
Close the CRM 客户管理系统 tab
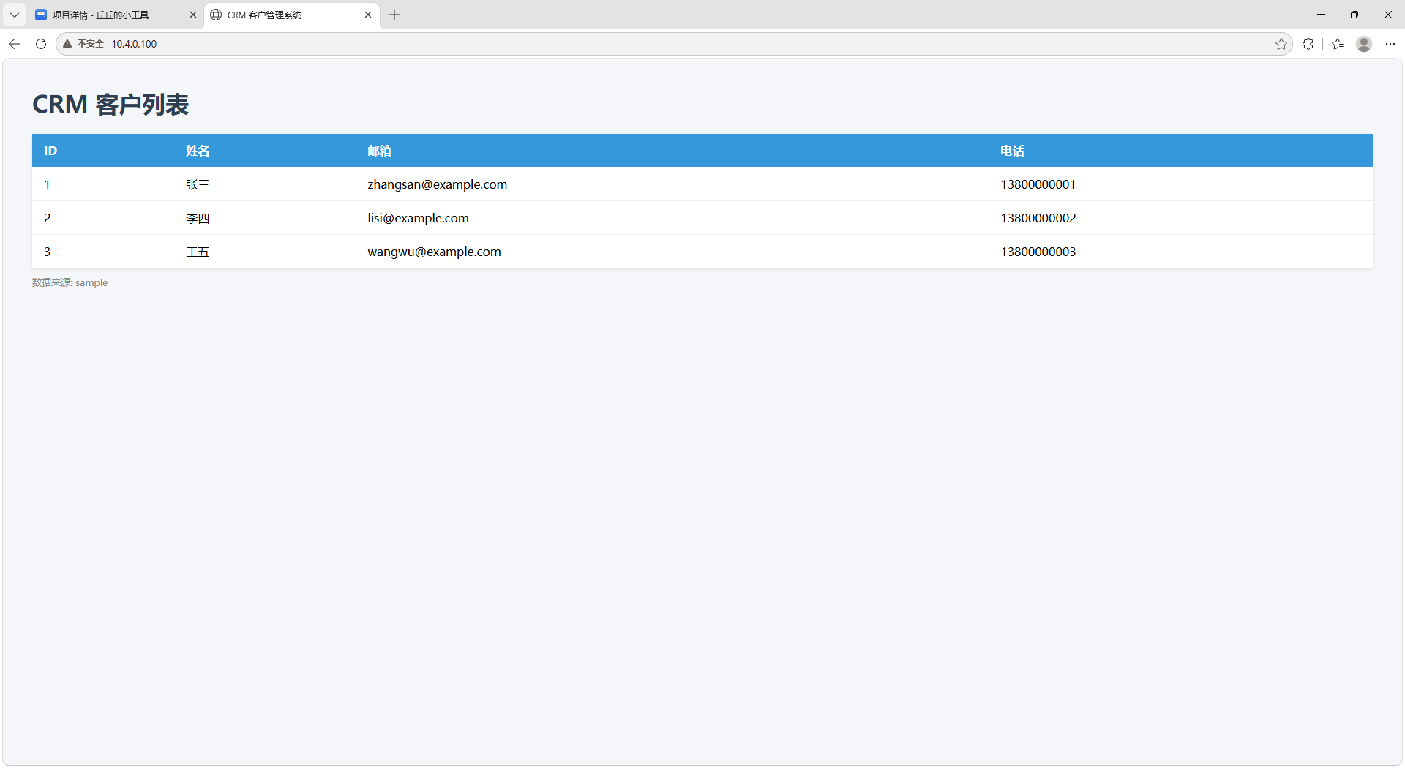[368, 15]
